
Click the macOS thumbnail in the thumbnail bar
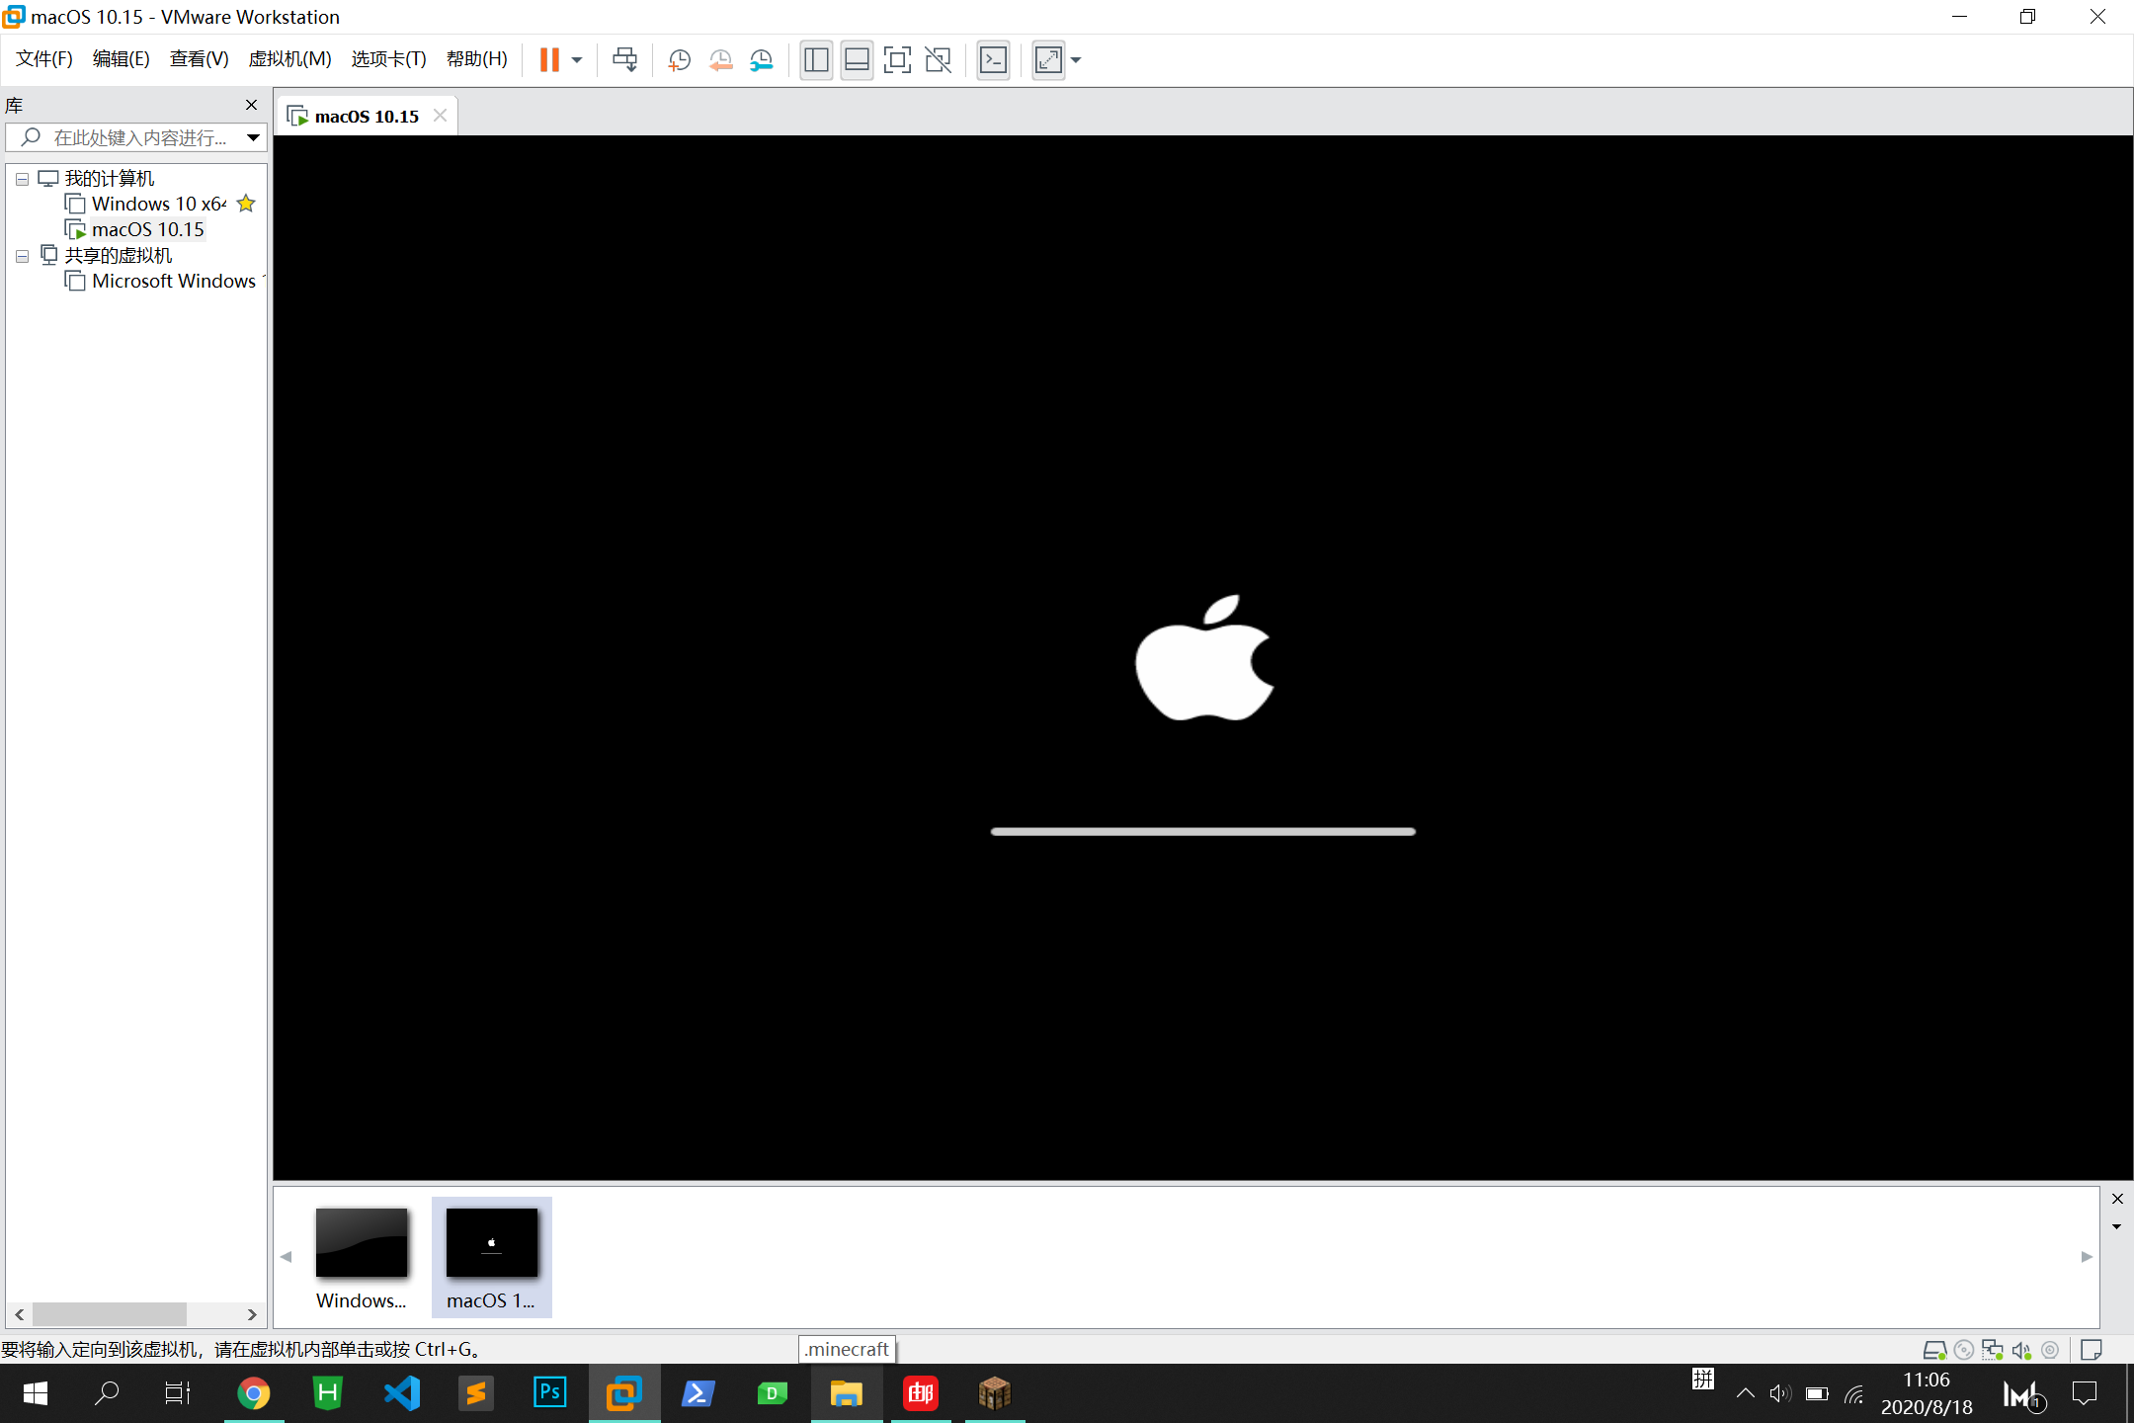click(491, 1258)
